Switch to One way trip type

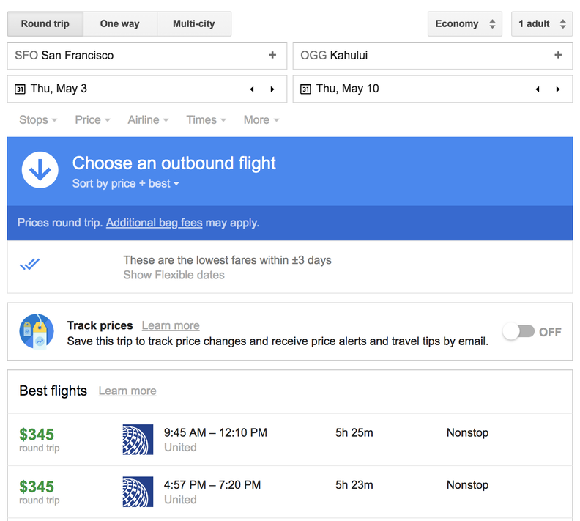(120, 23)
